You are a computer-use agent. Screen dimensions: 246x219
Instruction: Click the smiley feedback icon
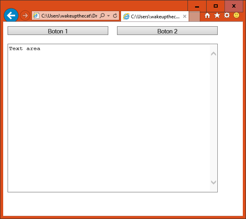coord(236,15)
